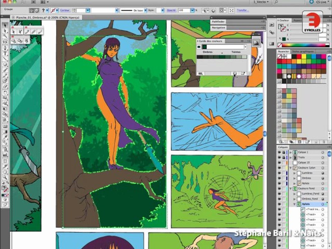Open the Actions play icon in dock
Image resolution: width=332 pixels, height=249 pixels.
pos(272,25)
